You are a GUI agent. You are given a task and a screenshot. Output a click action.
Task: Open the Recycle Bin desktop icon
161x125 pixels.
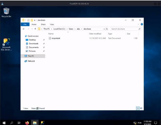pyautogui.click(x=6, y=12)
